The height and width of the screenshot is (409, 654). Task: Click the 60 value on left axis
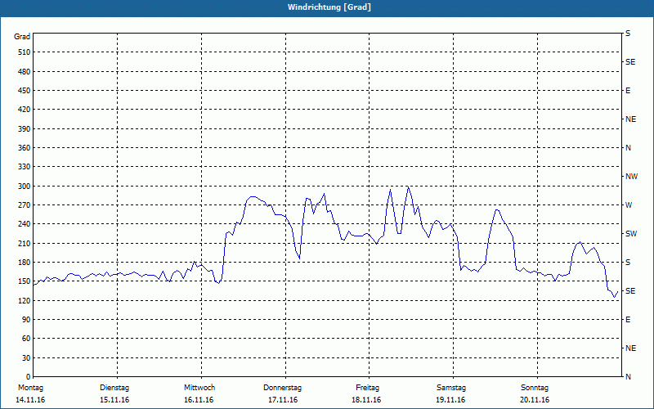coord(26,339)
